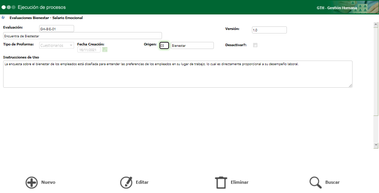Click the Desactivar?: label
The width and height of the screenshot is (379, 193).
point(236,45)
